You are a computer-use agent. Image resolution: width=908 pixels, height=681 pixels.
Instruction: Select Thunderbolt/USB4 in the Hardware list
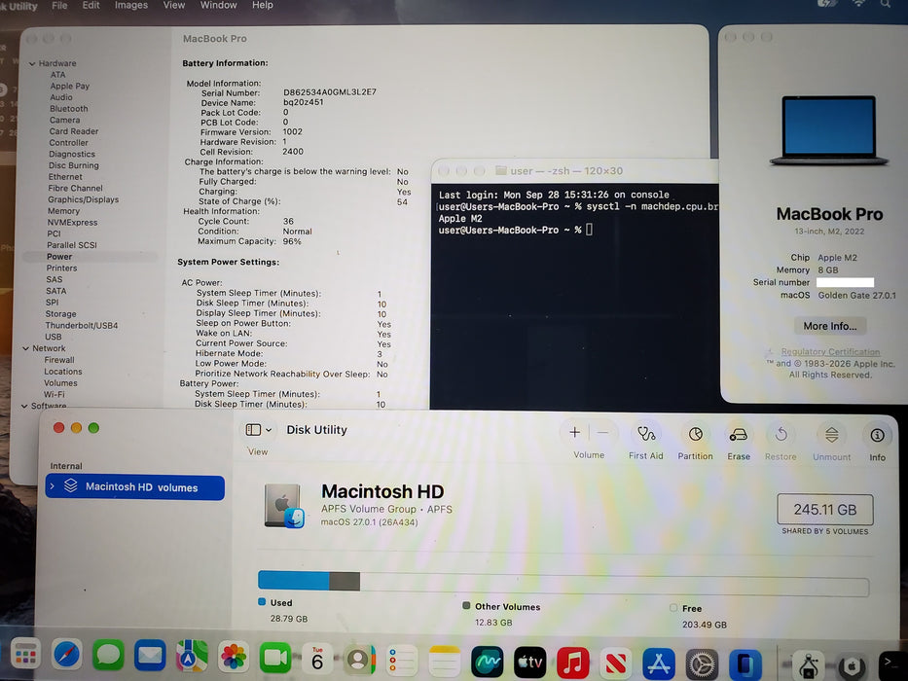click(x=82, y=326)
